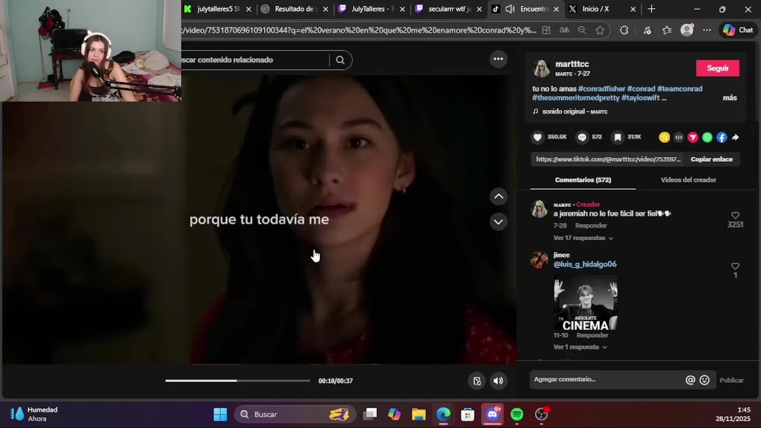Share the video to WhatsApp
This screenshot has width=761, height=428.
(x=707, y=137)
